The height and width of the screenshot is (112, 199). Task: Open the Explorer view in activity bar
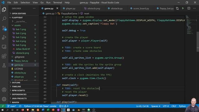pos(4,10)
